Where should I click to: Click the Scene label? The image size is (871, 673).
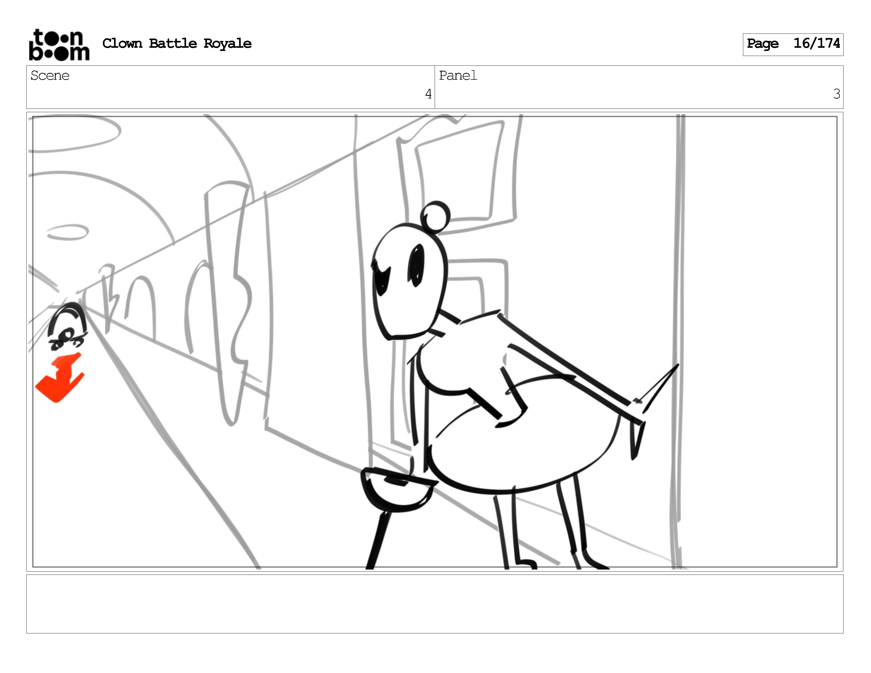[x=50, y=75]
